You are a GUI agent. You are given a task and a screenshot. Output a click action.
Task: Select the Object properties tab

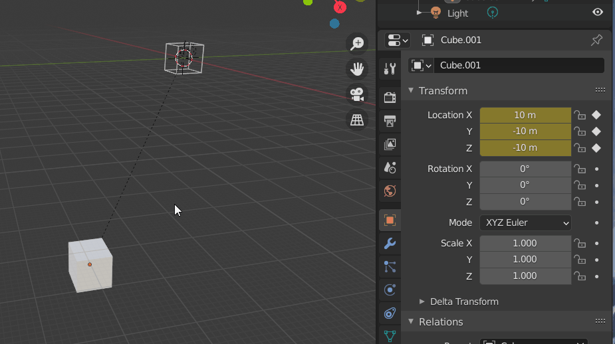click(x=390, y=220)
